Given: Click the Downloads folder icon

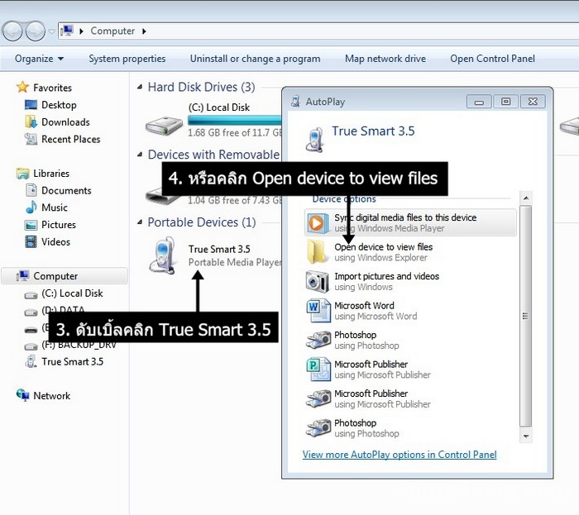Looking at the screenshot, I should click(31, 122).
